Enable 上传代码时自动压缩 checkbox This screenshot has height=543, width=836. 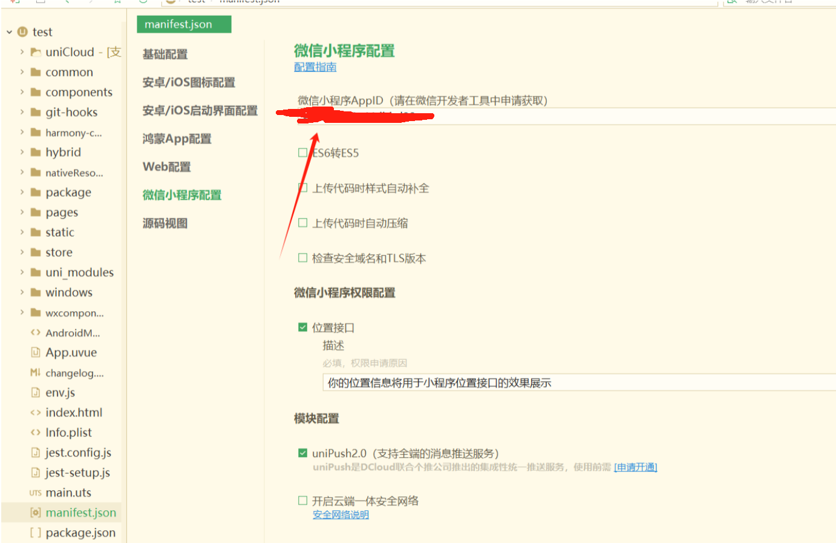302,223
